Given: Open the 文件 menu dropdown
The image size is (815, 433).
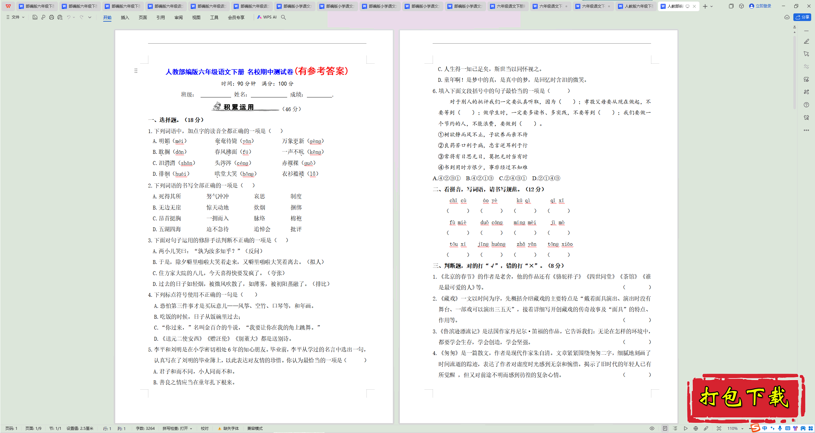Looking at the screenshot, I should (x=15, y=17).
